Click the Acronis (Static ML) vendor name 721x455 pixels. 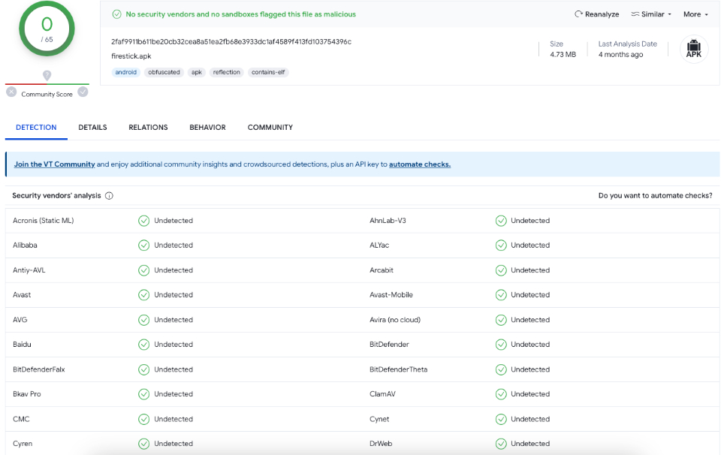pyautogui.click(x=44, y=221)
